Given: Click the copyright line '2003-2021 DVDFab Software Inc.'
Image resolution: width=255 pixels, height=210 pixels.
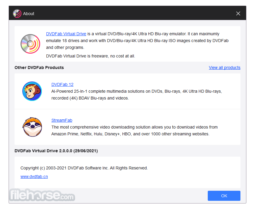Looking at the screenshot, I should [x=84, y=168].
